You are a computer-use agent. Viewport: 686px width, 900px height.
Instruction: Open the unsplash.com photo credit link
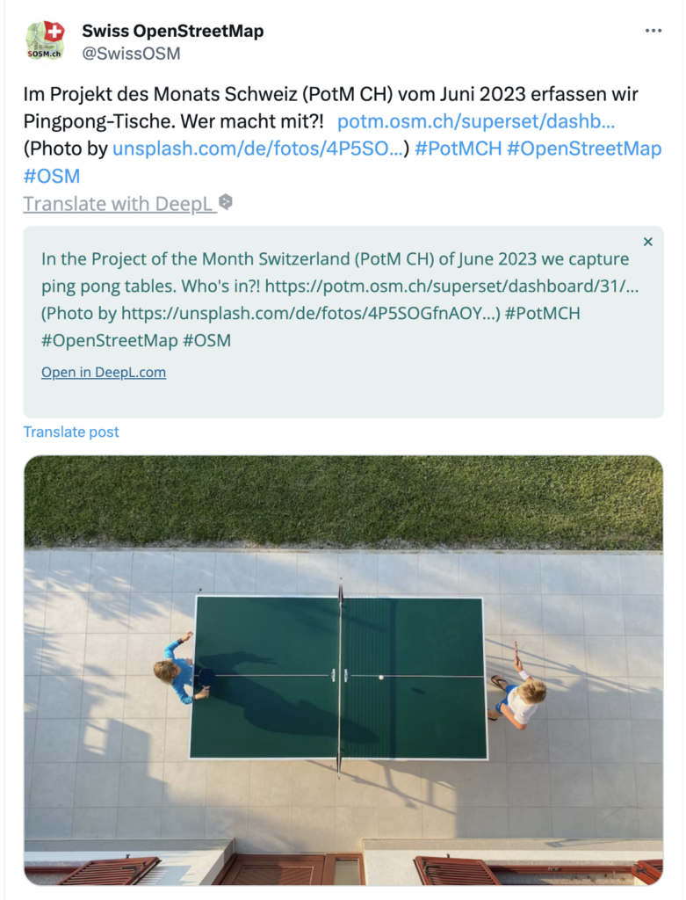(257, 148)
